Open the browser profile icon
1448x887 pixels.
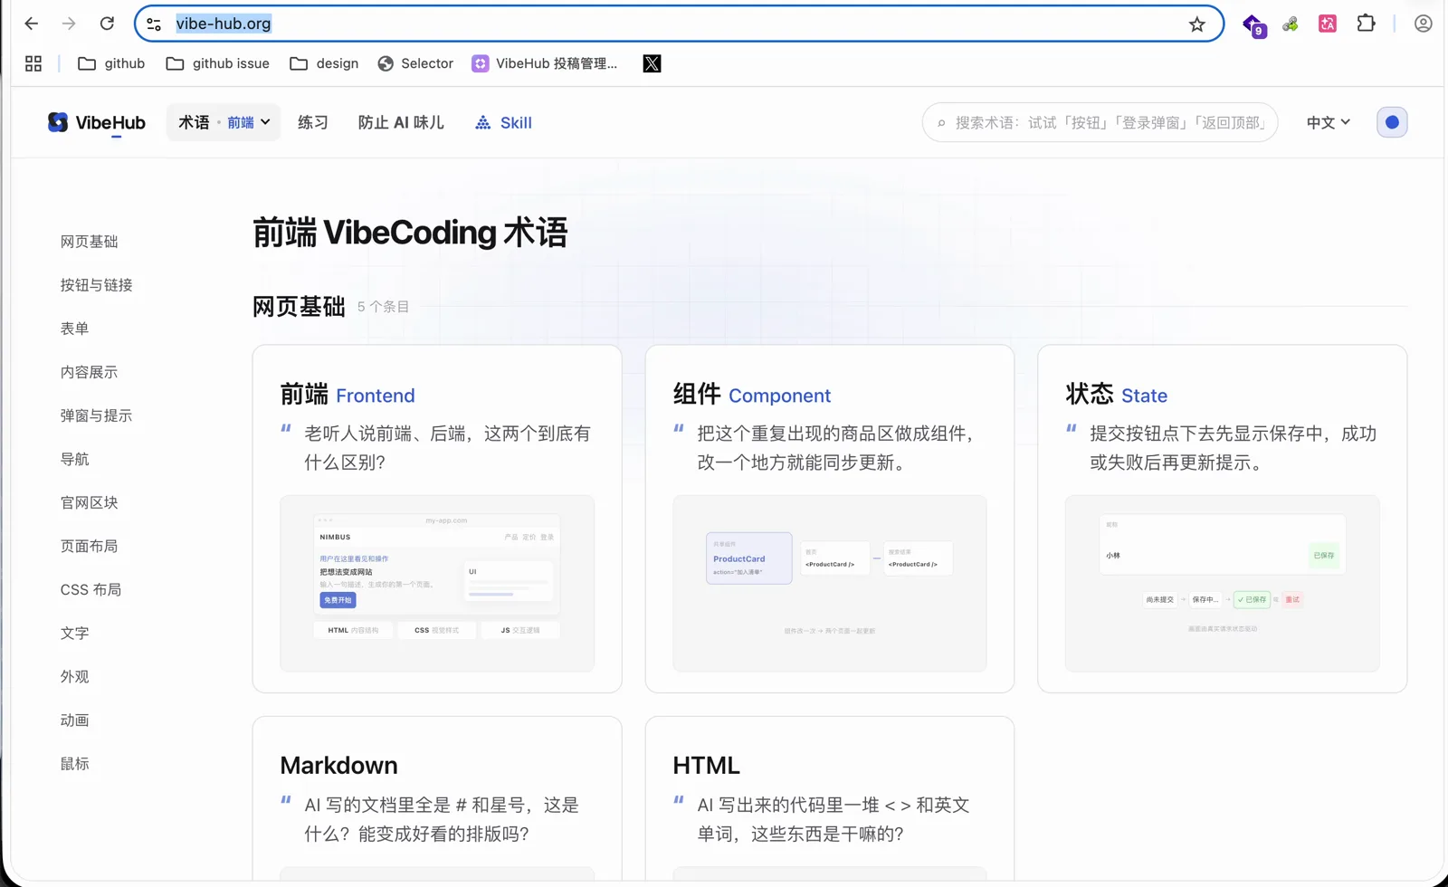(x=1423, y=24)
